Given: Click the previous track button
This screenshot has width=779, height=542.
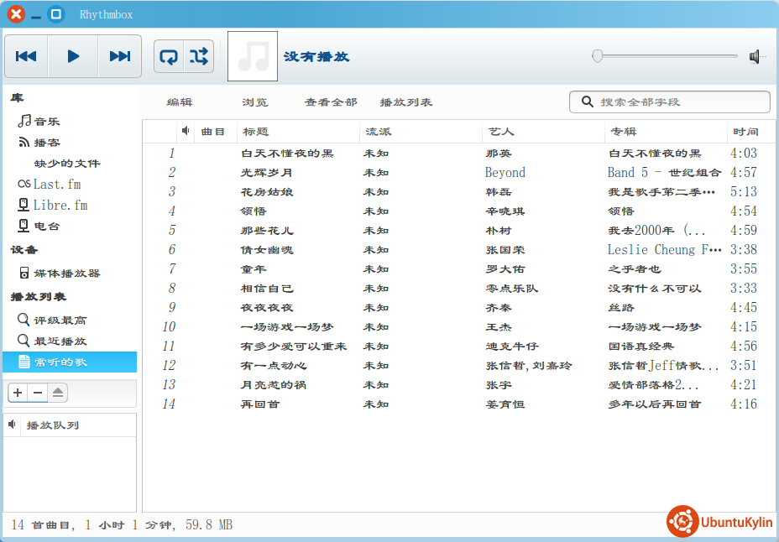Looking at the screenshot, I should pos(26,56).
